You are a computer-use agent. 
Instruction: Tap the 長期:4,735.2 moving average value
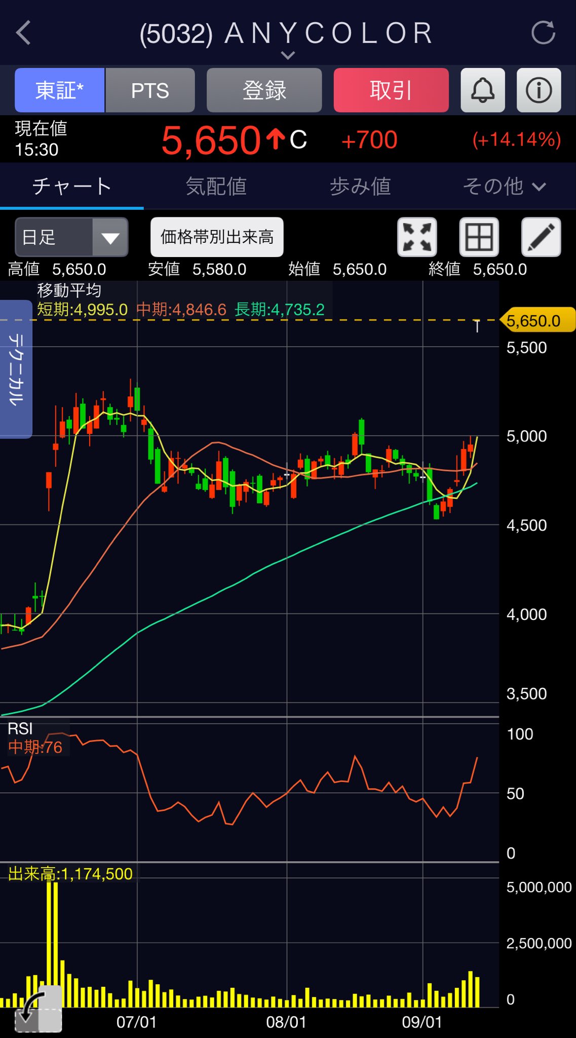coord(280,309)
